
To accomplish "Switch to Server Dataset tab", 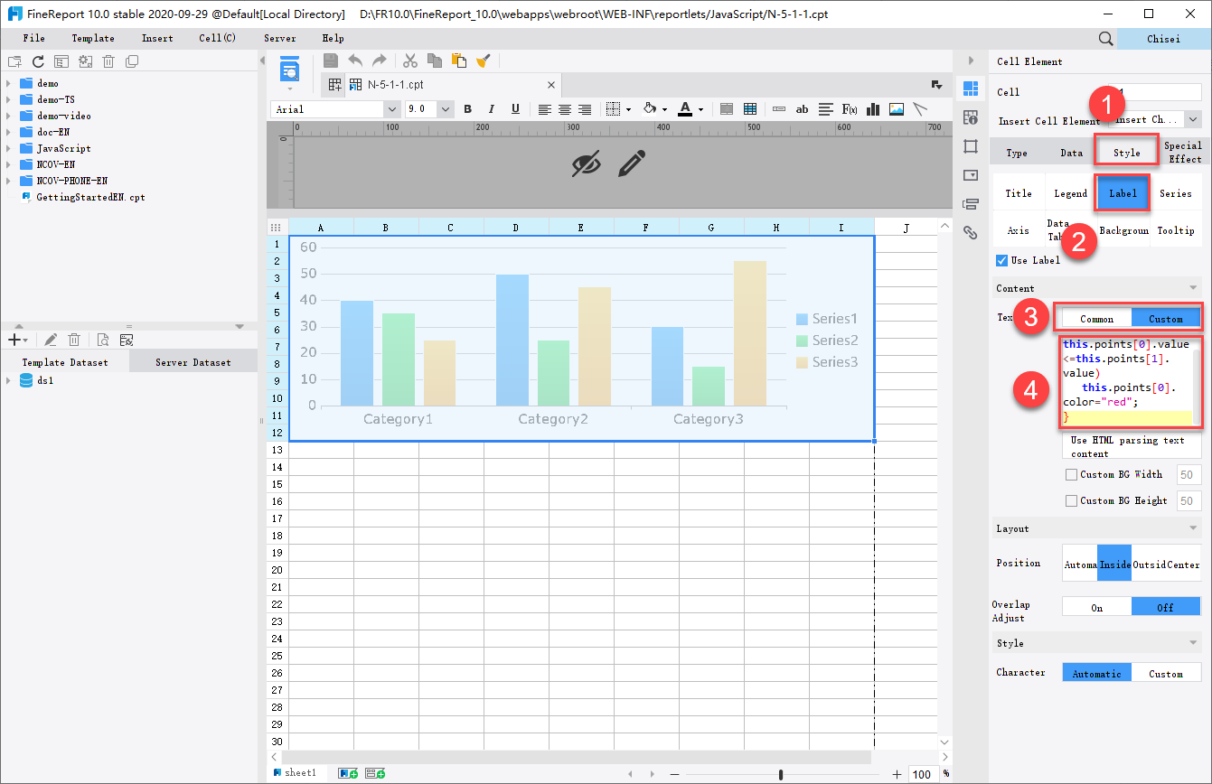I will tap(193, 362).
